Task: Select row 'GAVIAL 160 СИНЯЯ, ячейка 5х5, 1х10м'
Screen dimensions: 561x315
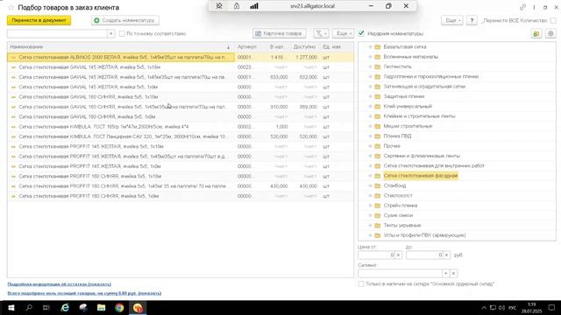Action: (181, 97)
